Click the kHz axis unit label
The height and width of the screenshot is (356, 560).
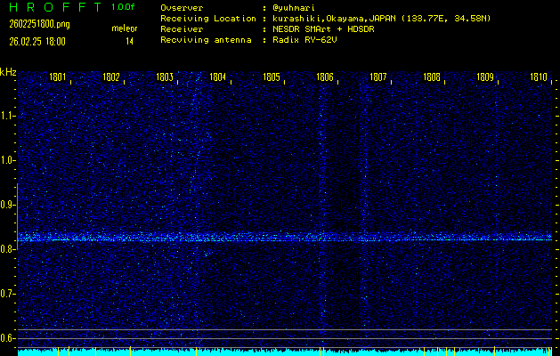[x=8, y=71]
